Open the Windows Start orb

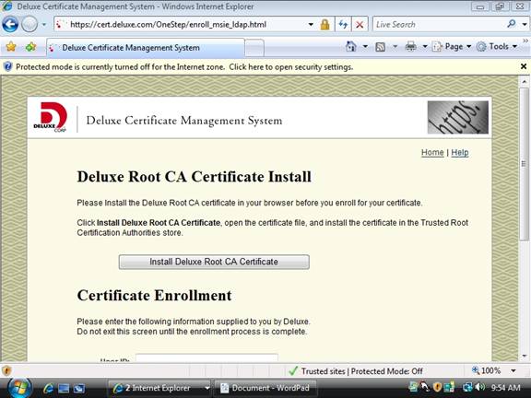pos(19,388)
